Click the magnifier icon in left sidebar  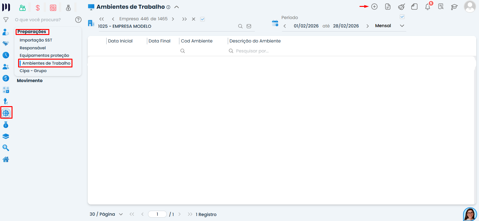point(6,148)
